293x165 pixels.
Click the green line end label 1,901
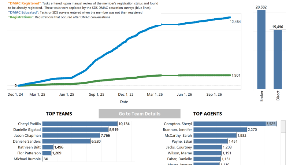236,76
